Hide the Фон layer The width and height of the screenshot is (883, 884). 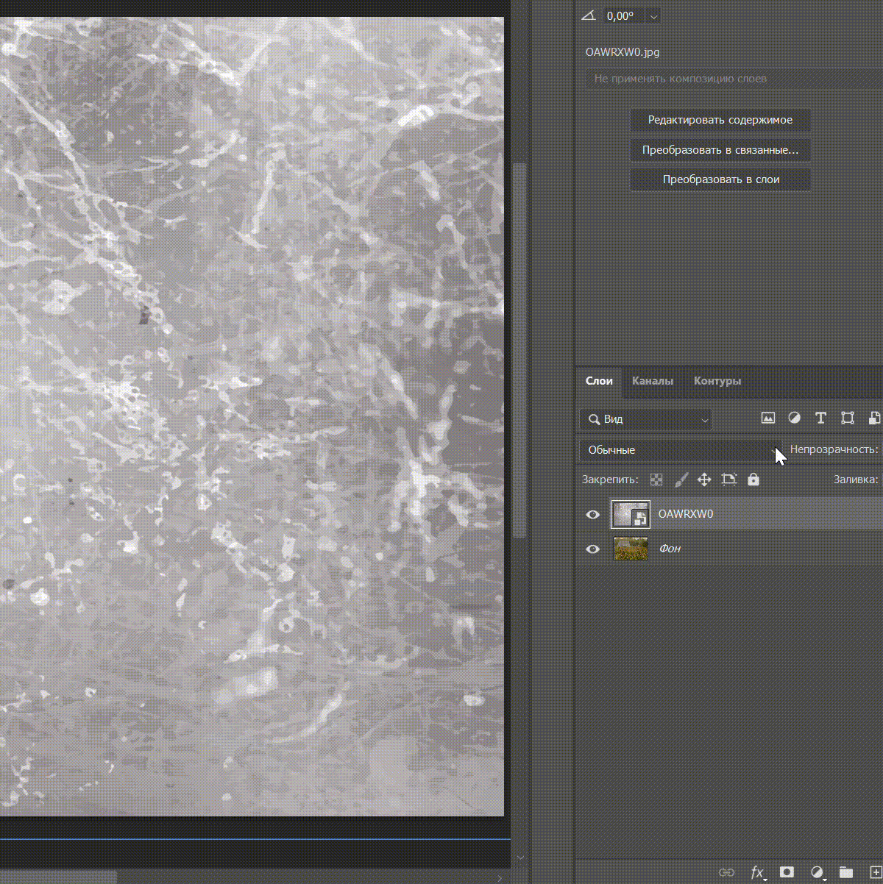[592, 549]
